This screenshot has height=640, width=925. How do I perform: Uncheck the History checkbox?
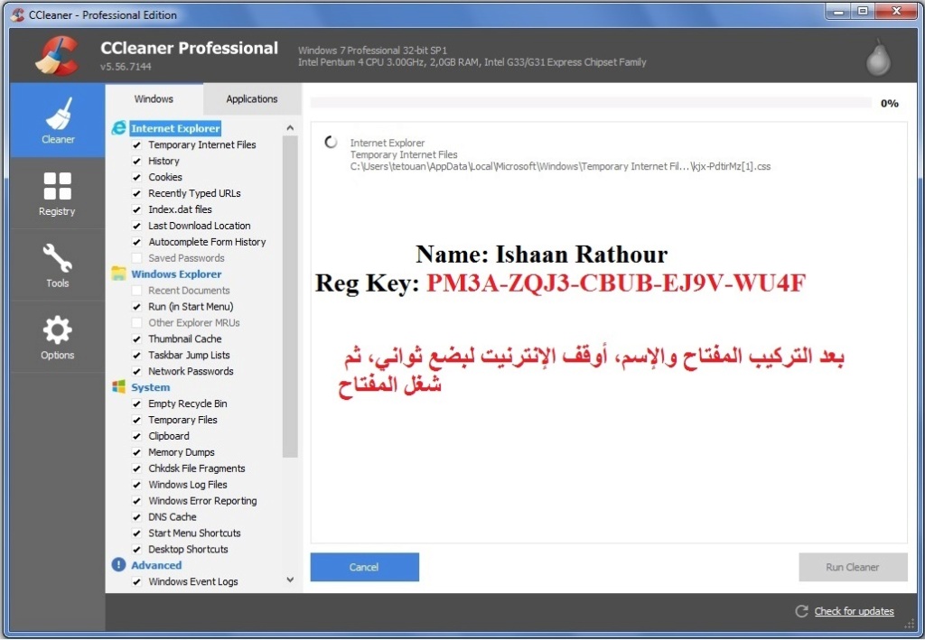point(137,161)
